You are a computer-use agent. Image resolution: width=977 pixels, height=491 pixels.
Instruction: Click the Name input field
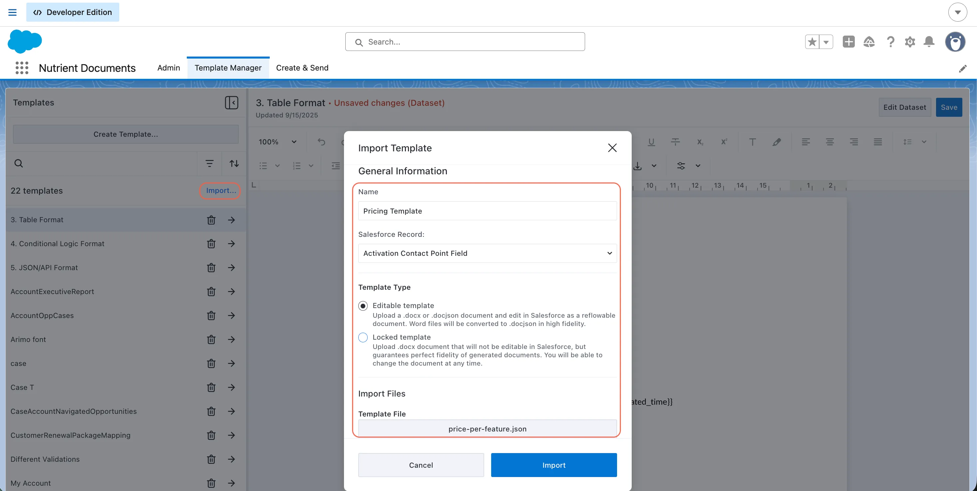click(x=488, y=211)
